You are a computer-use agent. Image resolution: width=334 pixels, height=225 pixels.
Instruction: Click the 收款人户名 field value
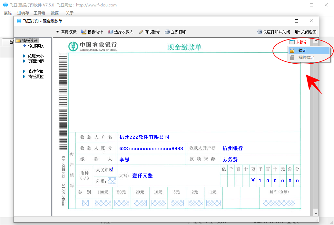point(144,137)
